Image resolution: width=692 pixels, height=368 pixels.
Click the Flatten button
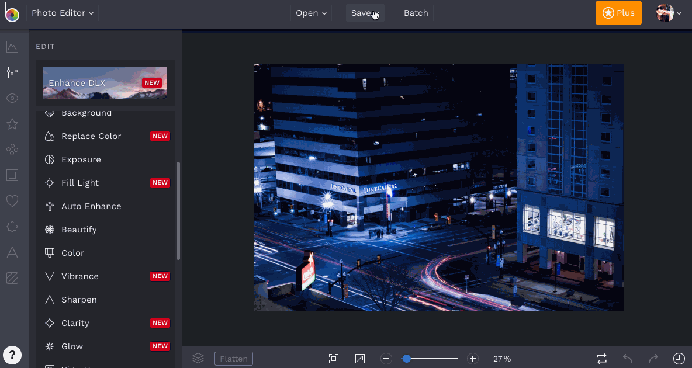pyautogui.click(x=233, y=359)
